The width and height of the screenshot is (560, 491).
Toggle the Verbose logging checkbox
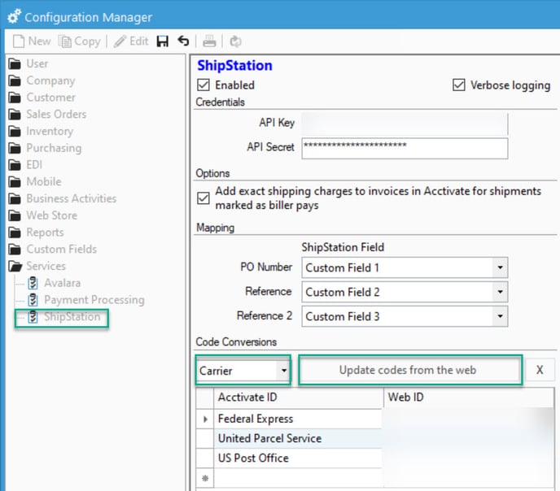[459, 85]
